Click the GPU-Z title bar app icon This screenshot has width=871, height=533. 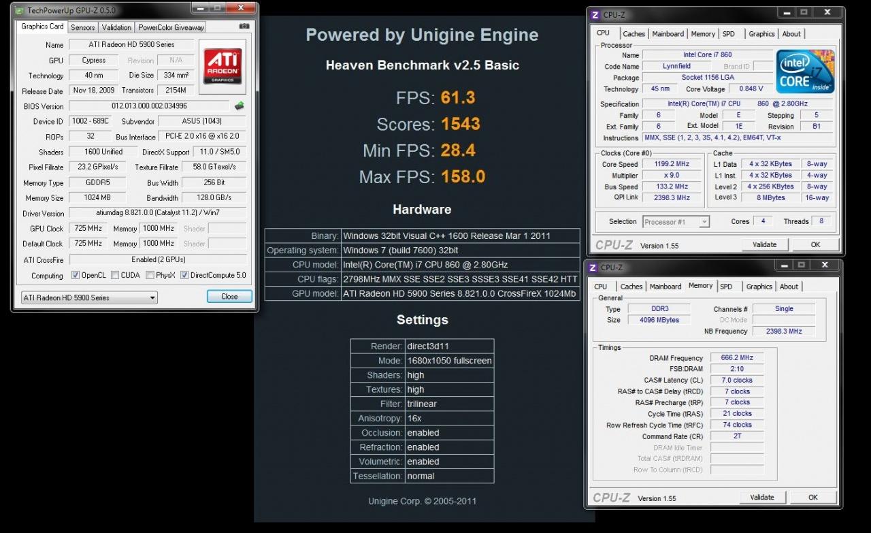[x=19, y=10]
